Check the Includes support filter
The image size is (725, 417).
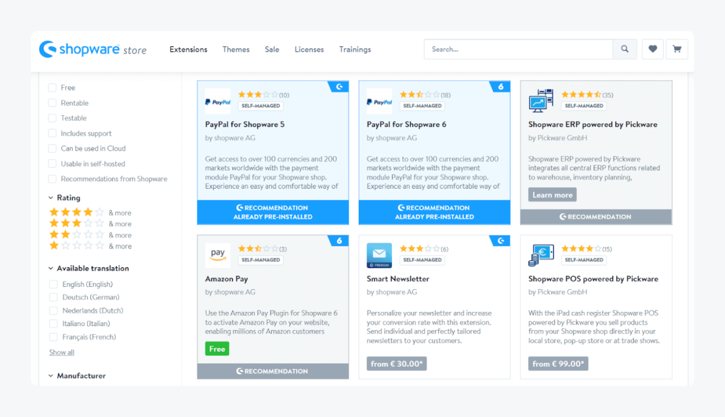click(x=53, y=133)
